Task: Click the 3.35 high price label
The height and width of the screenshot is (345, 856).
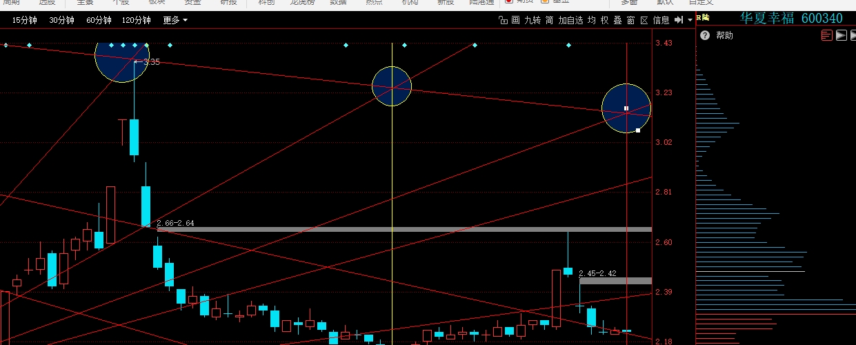Action: (x=152, y=62)
